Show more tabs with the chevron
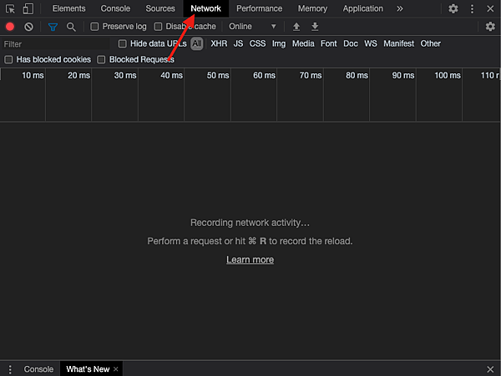This screenshot has width=501, height=376. [399, 8]
